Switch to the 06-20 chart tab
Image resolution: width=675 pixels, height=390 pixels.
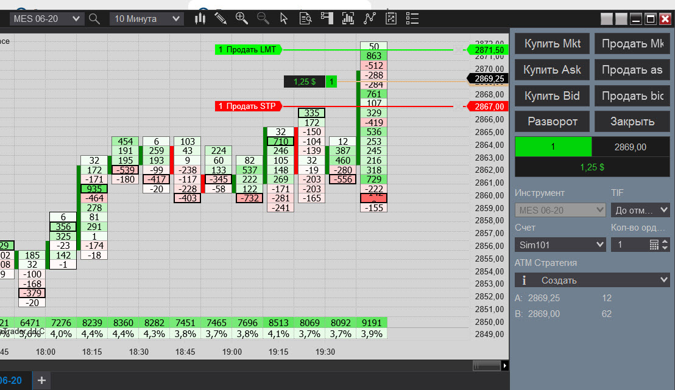tap(10, 380)
